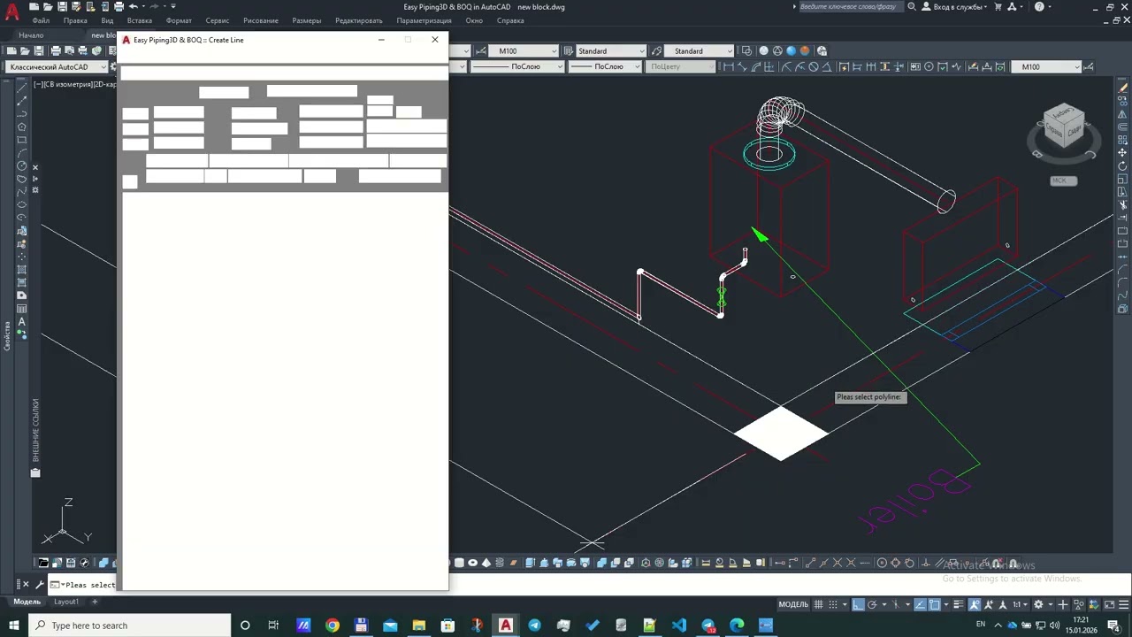The height and width of the screenshot is (637, 1132).
Task: Click the Text tool 'A' in the draw toolbar
Action: point(22,322)
